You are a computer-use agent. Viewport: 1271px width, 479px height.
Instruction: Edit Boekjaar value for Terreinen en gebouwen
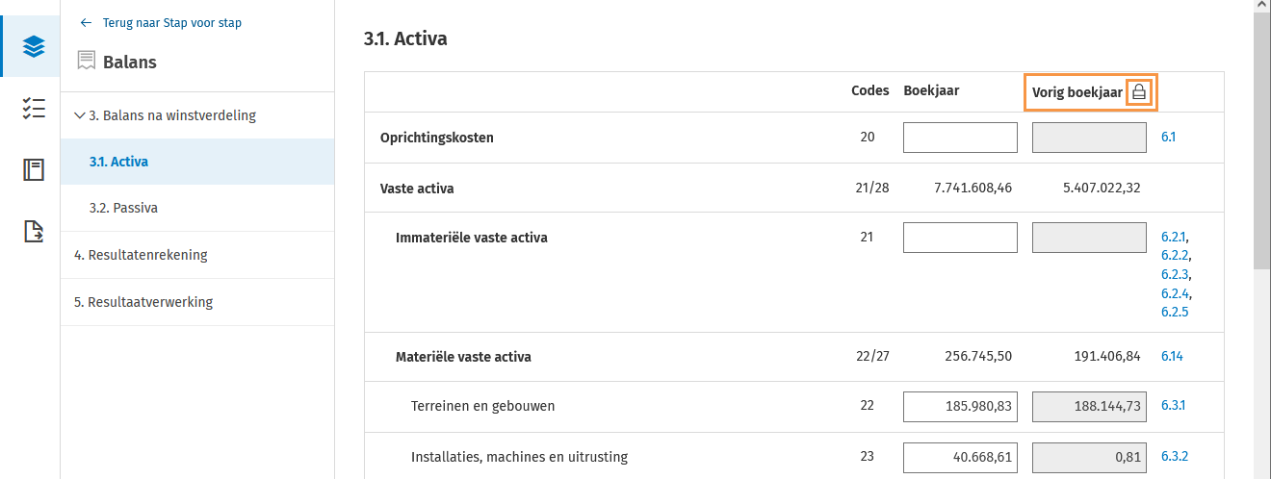(960, 407)
